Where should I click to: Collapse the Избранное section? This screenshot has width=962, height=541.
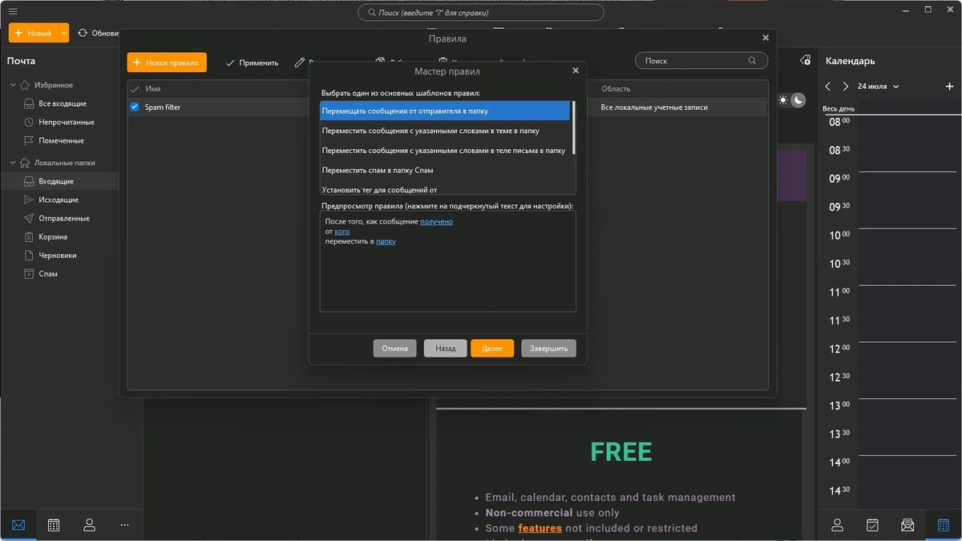tap(14, 85)
